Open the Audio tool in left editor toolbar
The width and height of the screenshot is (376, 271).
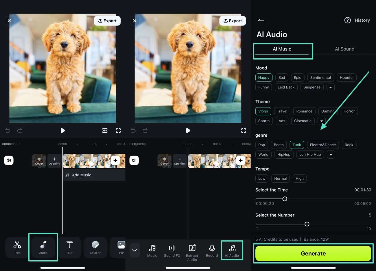click(43, 247)
